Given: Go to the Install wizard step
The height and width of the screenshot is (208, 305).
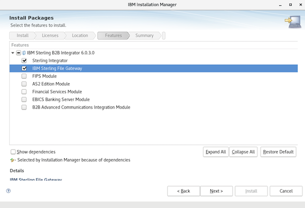Looking at the screenshot, I should (22, 36).
